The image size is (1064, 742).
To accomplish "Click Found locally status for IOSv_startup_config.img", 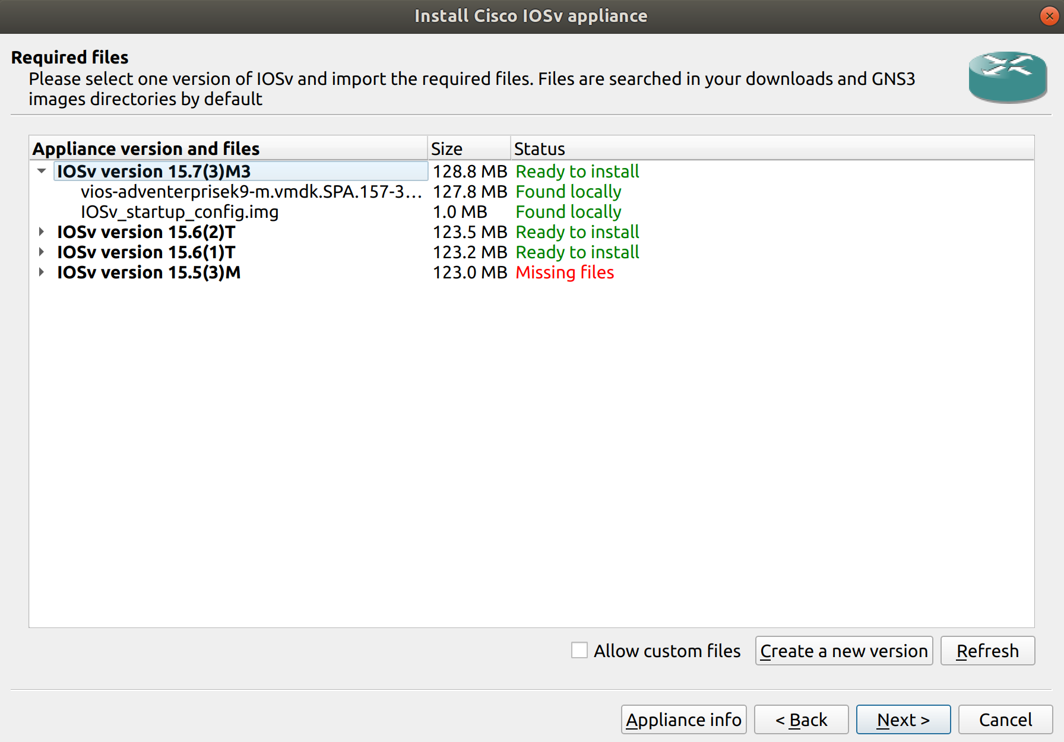I will 568,212.
